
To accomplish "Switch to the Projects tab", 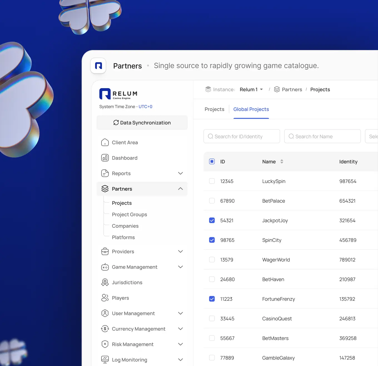I will coord(214,109).
